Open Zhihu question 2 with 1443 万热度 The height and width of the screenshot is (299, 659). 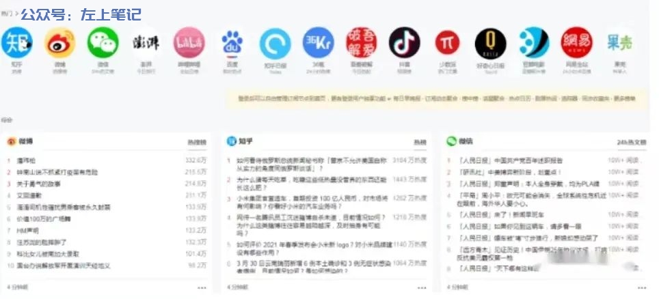pyautogui.click(x=311, y=183)
